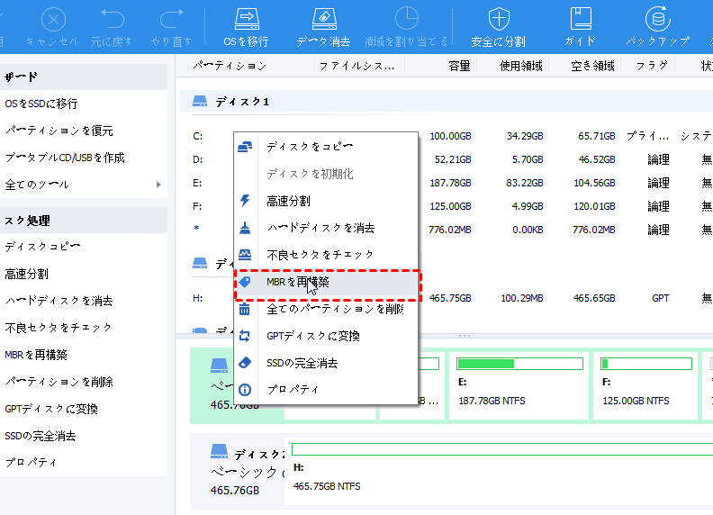The image size is (713, 515).
Task: Click 不良セクタをチェック in the sidebar
Action: [x=59, y=328]
